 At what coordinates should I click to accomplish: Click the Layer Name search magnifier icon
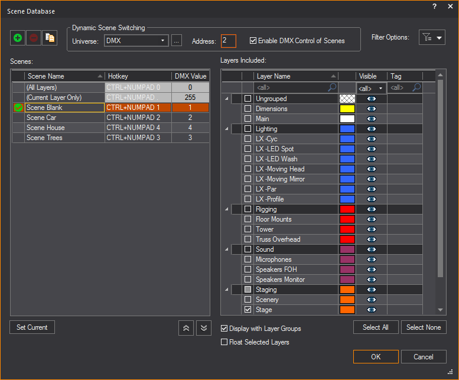332,87
